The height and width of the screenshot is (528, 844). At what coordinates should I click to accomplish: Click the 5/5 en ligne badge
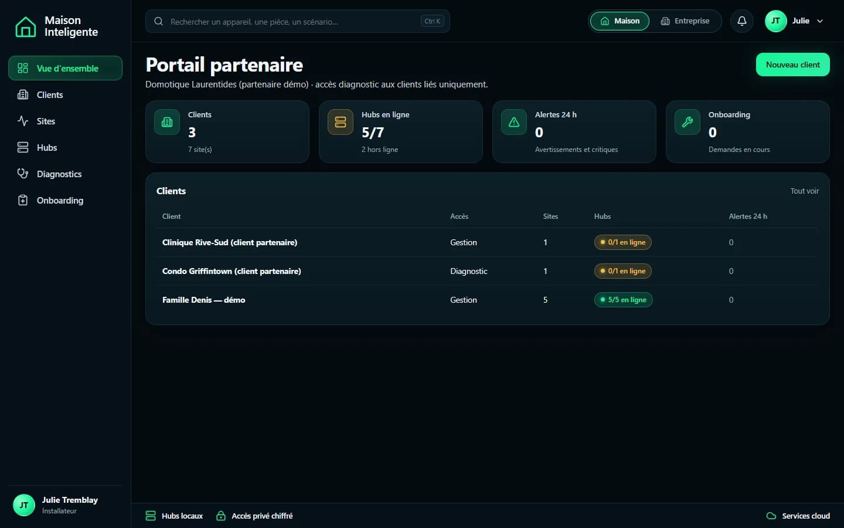click(623, 300)
